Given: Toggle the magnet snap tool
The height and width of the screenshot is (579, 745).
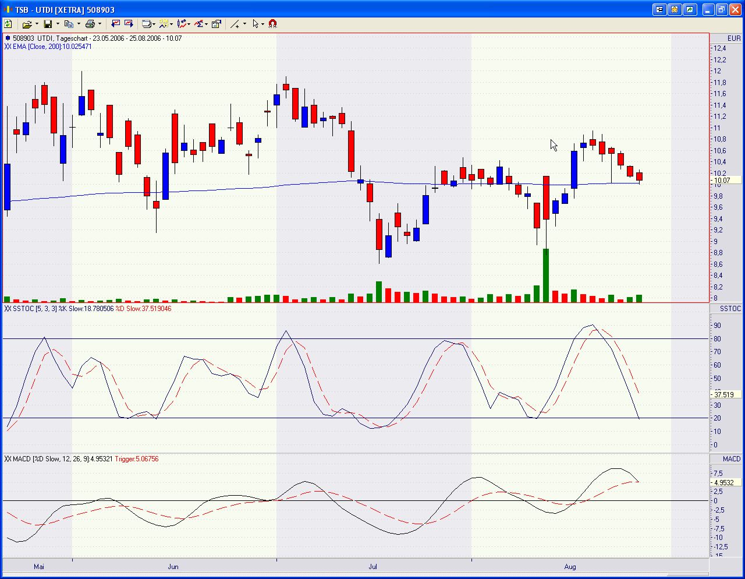Looking at the screenshot, I should pos(273,24).
